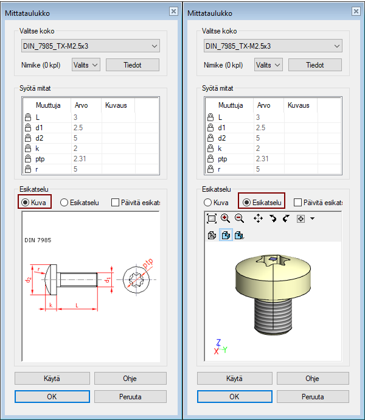Open dropdown arrow beside the centering icon

coord(313,219)
